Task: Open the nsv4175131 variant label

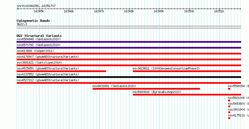Action: (x=239, y=115)
